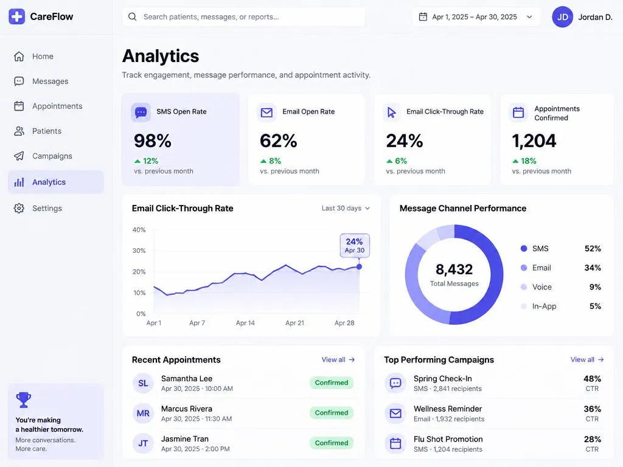The width and height of the screenshot is (623, 467).
Task: Click the Analytics bar chart icon
Action: [x=19, y=182]
